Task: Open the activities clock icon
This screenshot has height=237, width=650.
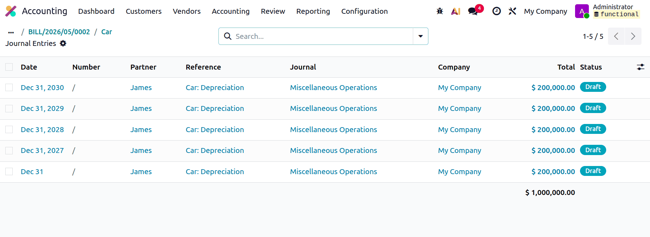Action: [497, 11]
